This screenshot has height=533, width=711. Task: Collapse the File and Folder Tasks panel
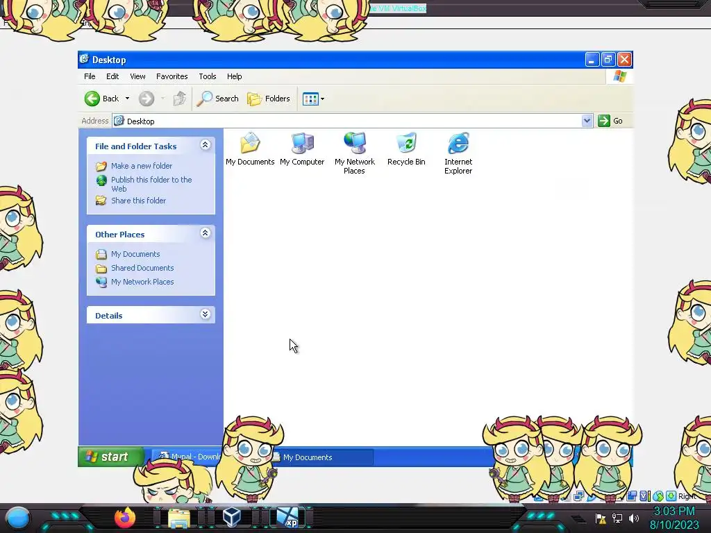(x=206, y=145)
